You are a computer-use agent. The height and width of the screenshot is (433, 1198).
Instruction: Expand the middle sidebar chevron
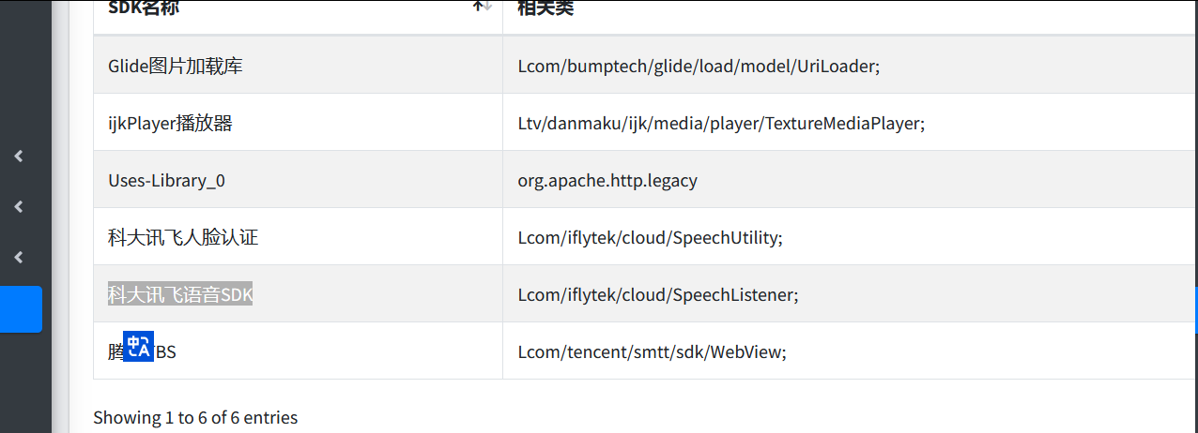point(19,207)
